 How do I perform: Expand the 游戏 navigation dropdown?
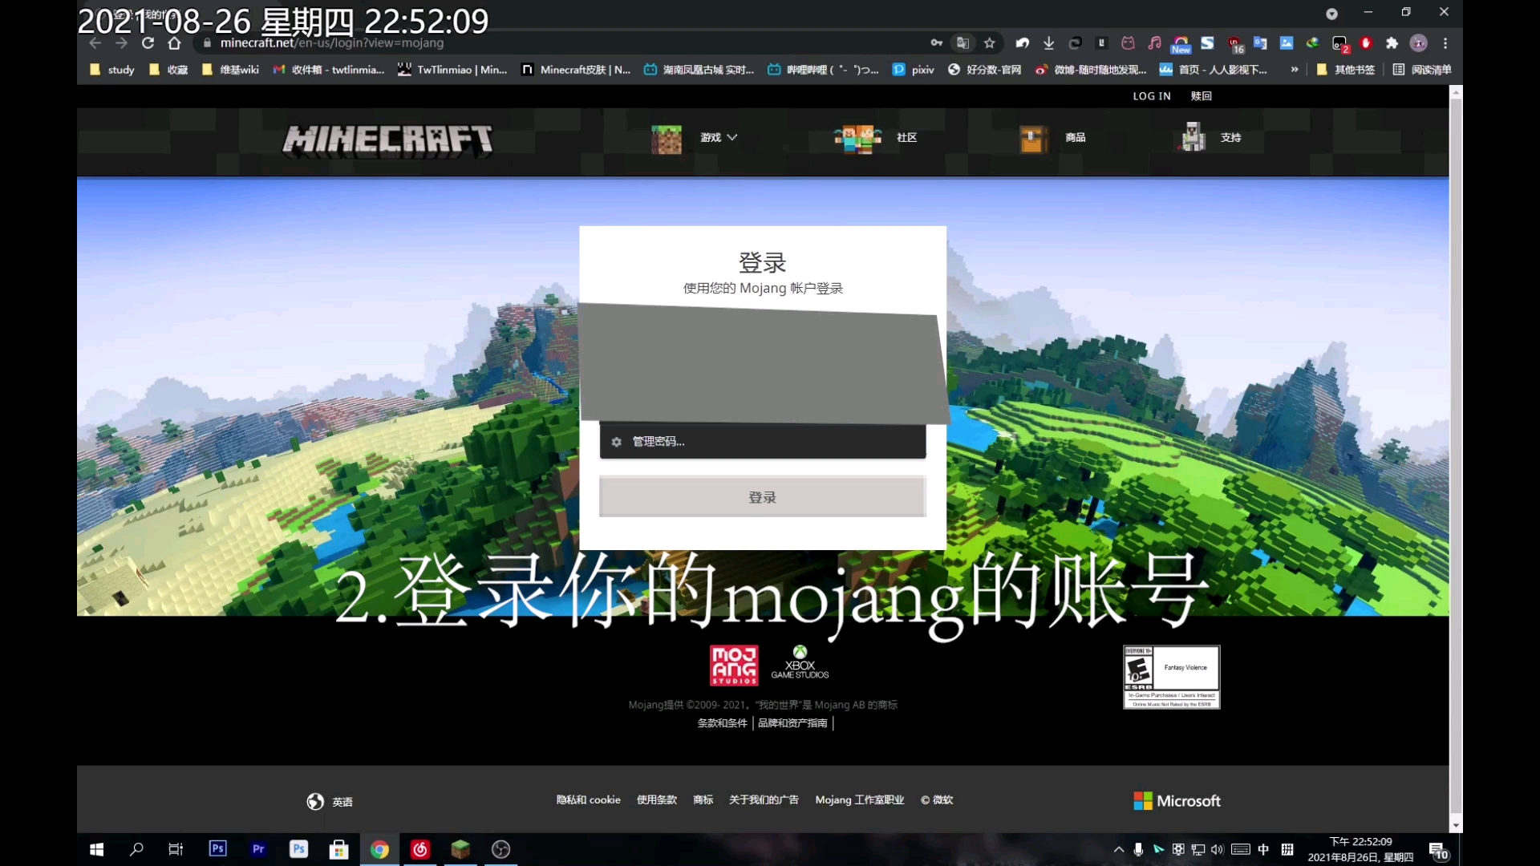(x=716, y=138)
